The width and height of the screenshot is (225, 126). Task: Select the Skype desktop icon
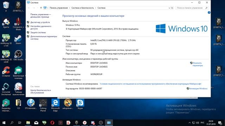(x=80, y=104)
